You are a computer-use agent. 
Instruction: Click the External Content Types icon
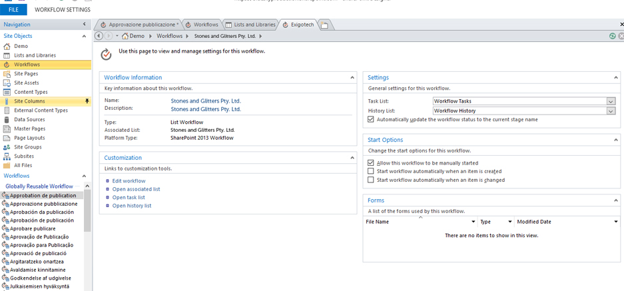click(x=7, y=111)
